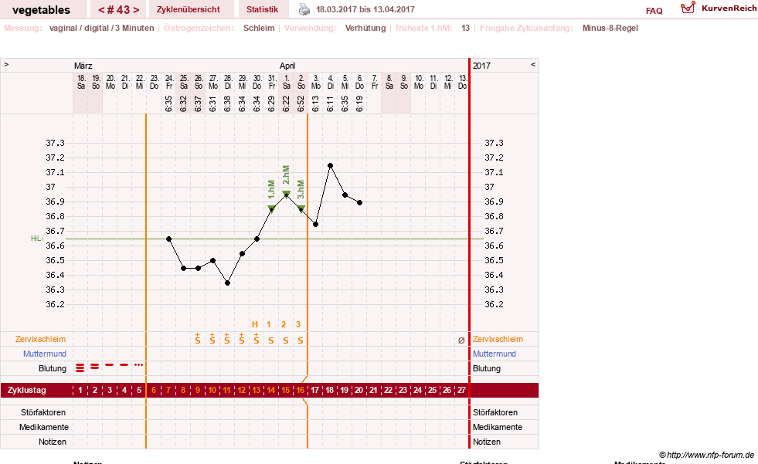The width and height of the screenshot is (758, 464).
Task: Click the left Blutung row label
Action: click(x=53, y=368)
